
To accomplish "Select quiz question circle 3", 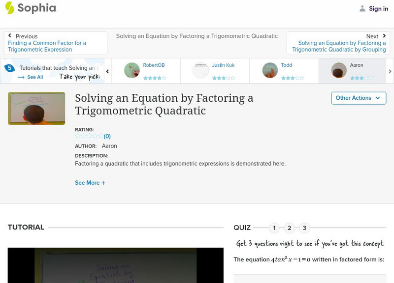I will pos(304,227).
